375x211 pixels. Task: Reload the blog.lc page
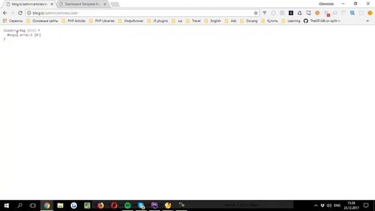[21, 13]
